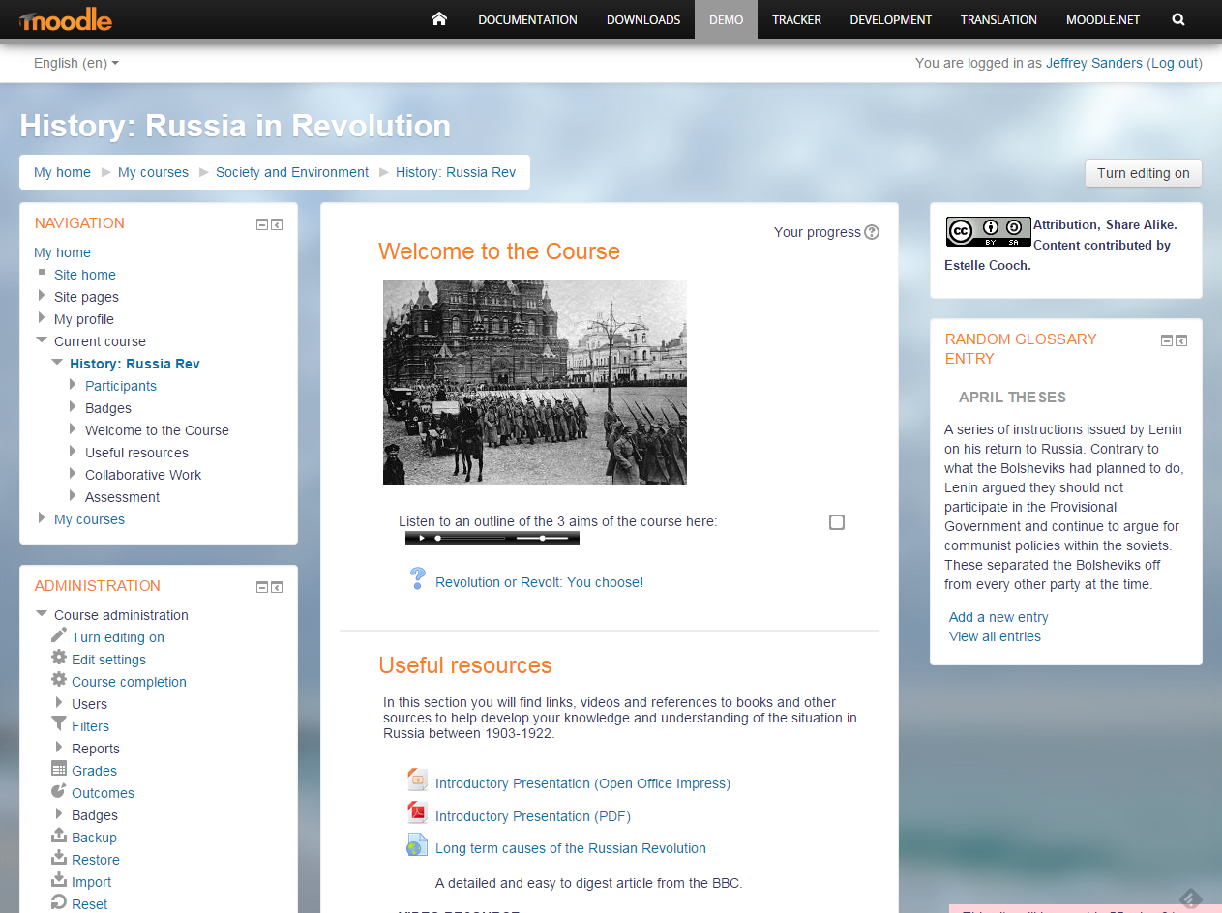Click Site home in Navigation
The height and width of the screenshot is (913, 1222).
tap(85, 275)
